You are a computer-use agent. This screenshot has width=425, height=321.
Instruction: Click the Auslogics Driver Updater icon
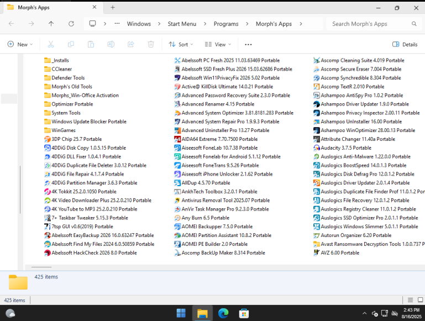coord(316,183)
